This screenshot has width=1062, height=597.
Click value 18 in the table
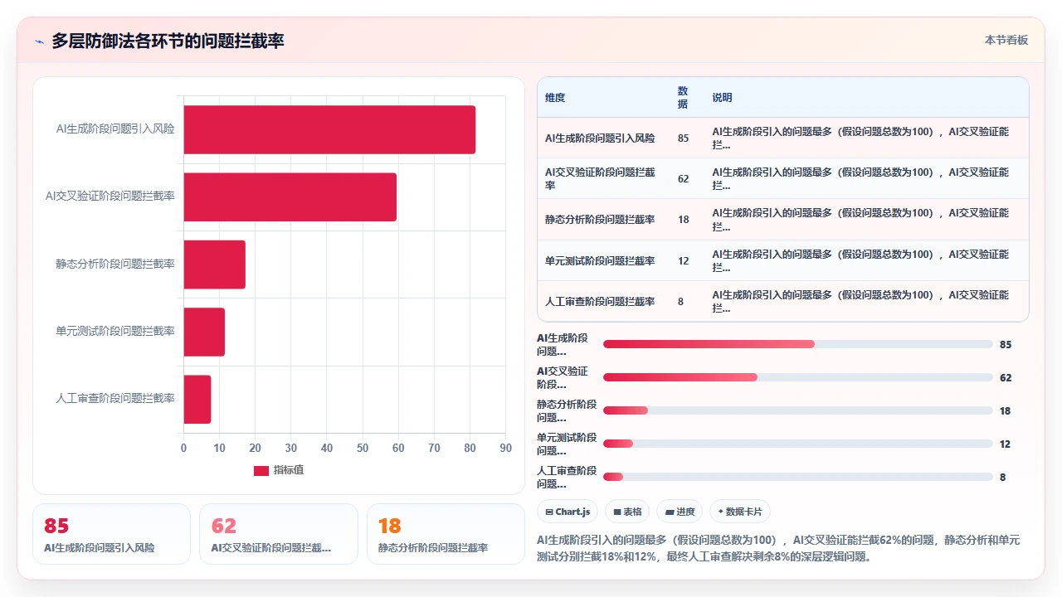click(x=683, y=220)
